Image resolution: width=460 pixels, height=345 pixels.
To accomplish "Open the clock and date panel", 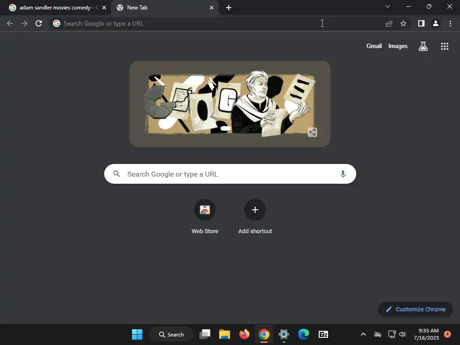I will point(426,334).
